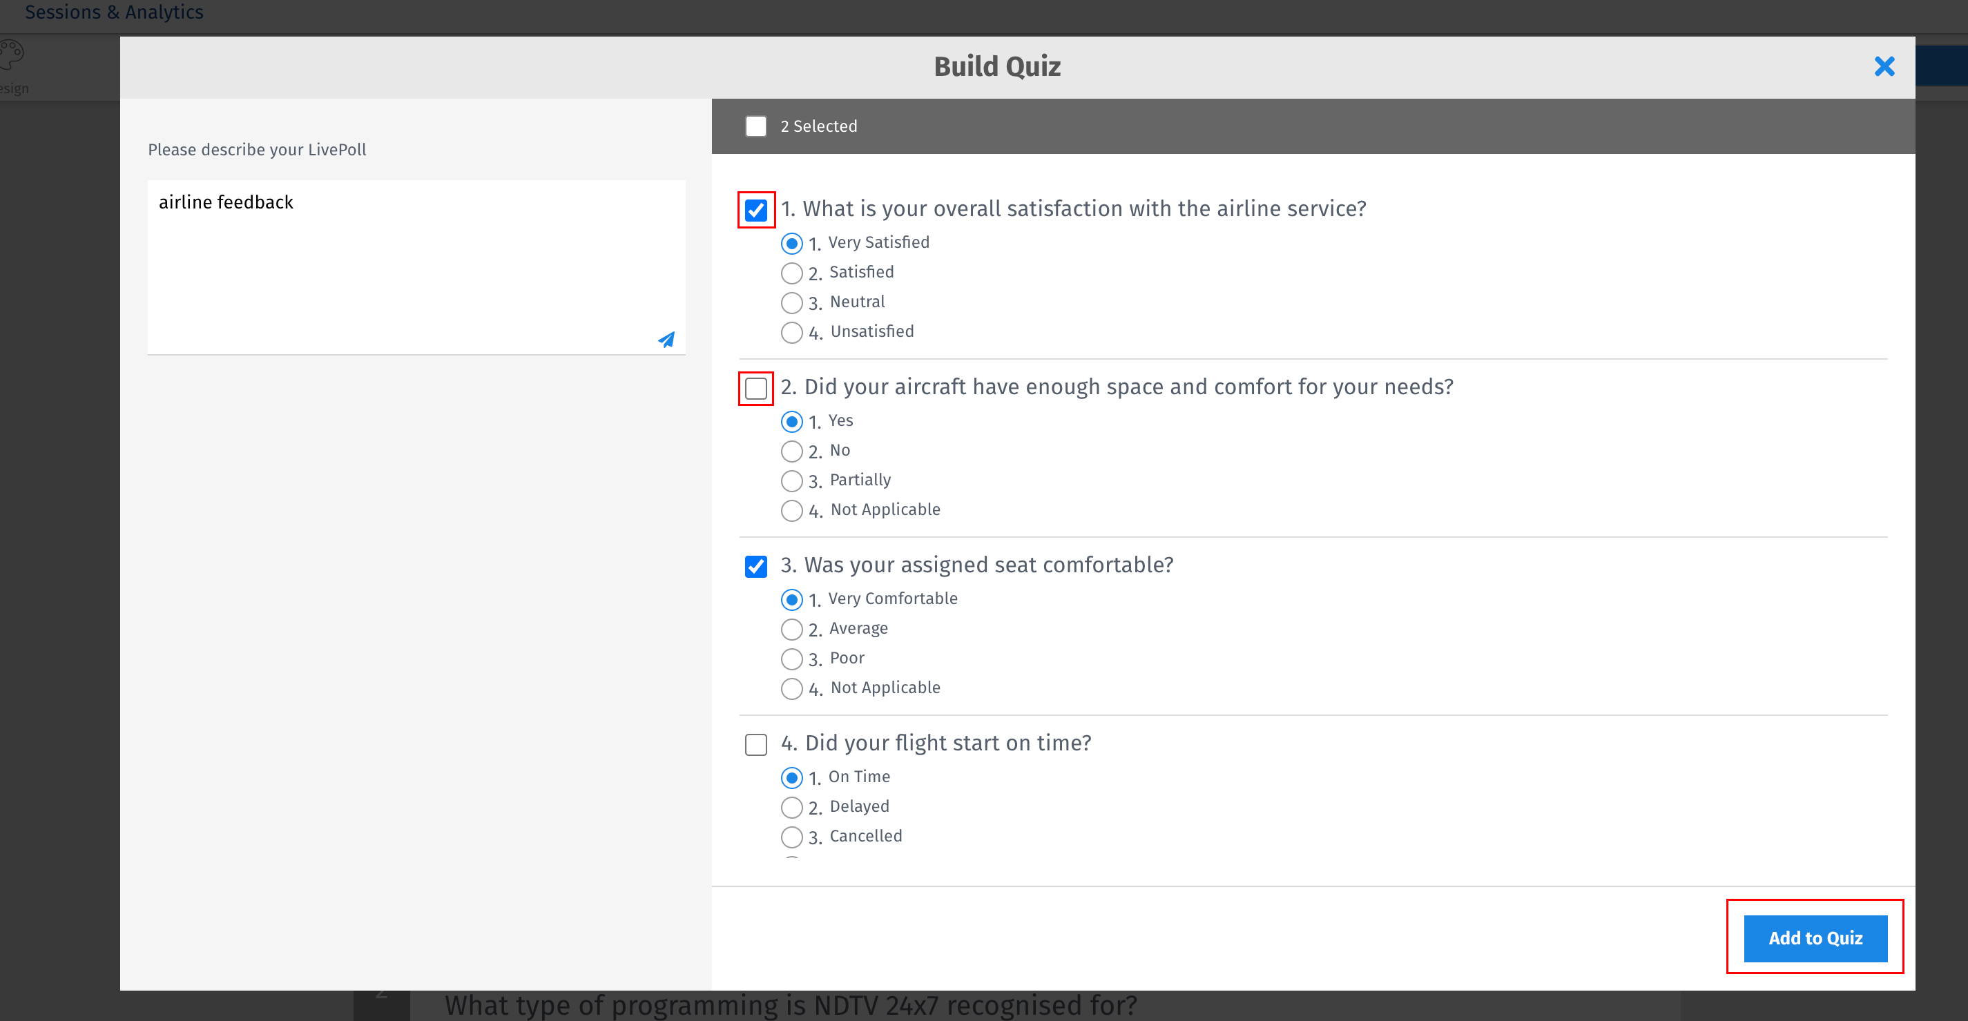Mark Delayed as the flight answer
This screenshot has width=1968, height=1021.
pos(791,807)
